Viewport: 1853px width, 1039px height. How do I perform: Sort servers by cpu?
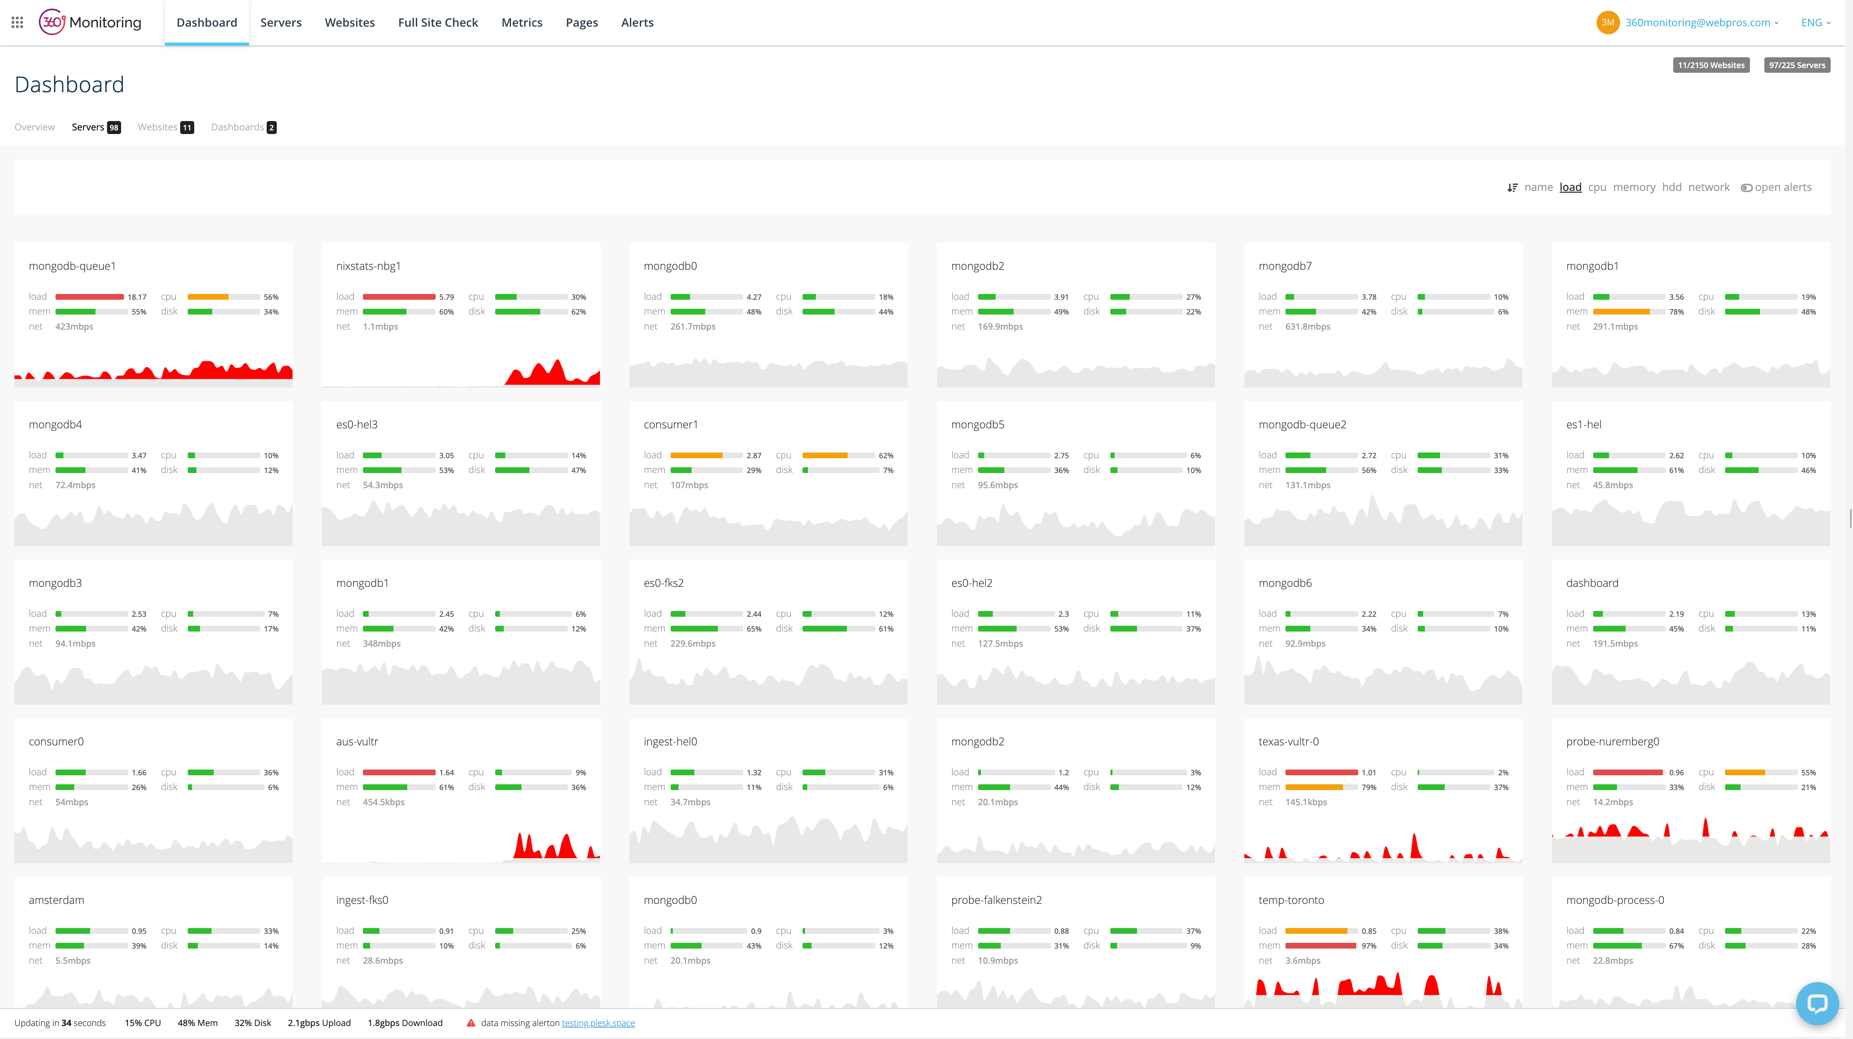click(x=1597, y=187)
